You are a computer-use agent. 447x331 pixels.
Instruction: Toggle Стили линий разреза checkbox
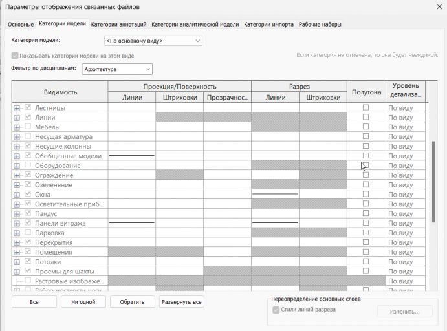(x=276, y=310)
